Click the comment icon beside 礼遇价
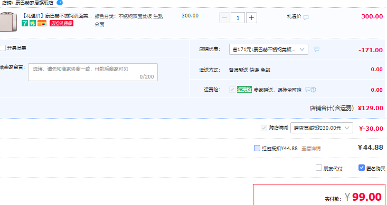The image size is (387, 205). pos(306,17)
